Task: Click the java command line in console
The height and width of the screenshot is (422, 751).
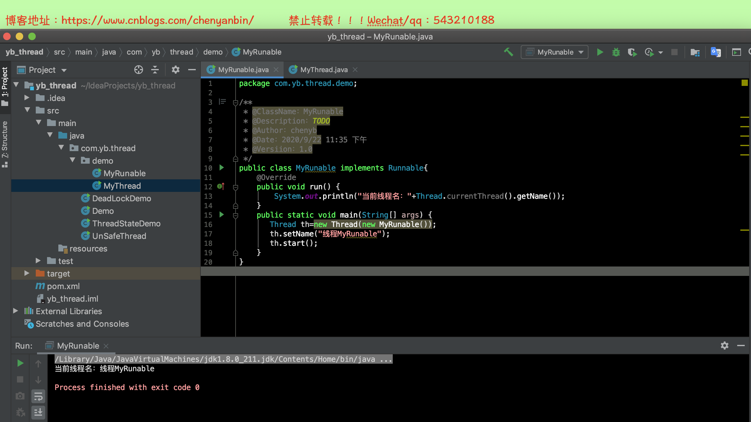Action: click(x=223, y=359)
